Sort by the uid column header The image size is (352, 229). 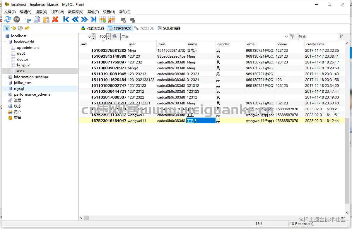pos(103,44)
